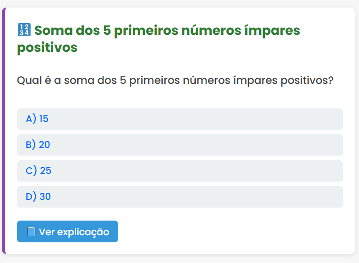Click the number 20 in second option
The image size is (359, 263).
click(x=45, y=145)
